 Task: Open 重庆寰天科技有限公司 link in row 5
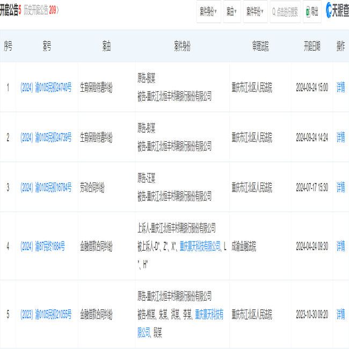point(209,314)
